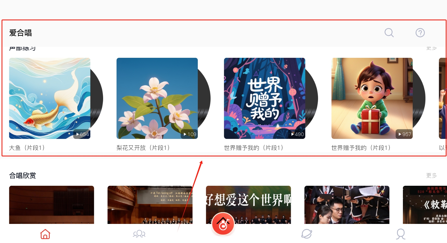Select 梨花又开放（片段1）title text
The width and height of the screenshot is (447, 243).
(143, 148)
